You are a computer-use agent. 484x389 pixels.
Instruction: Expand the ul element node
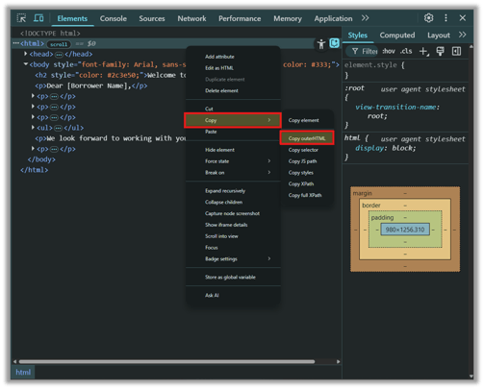(33, 128)
